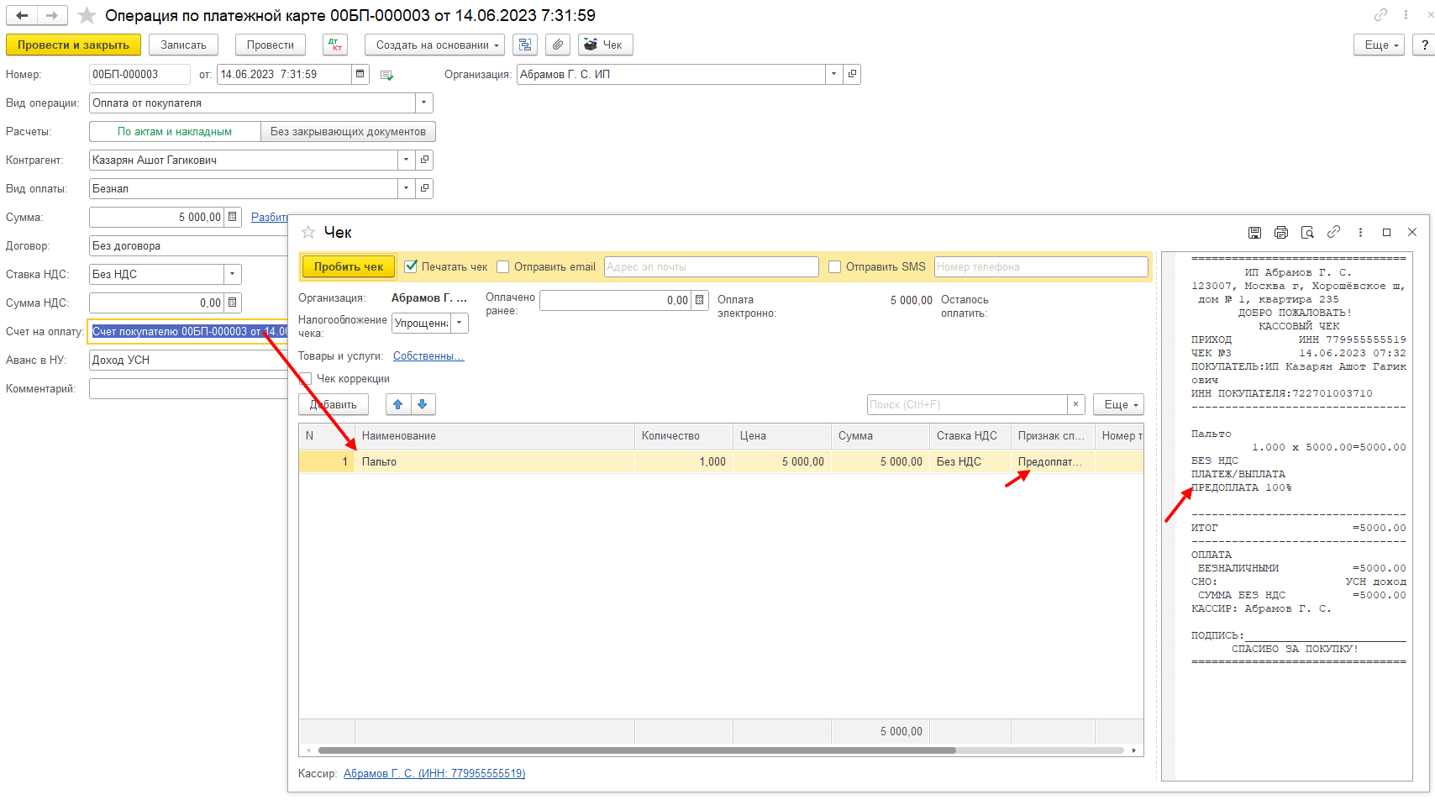The width and height of the screenshot is (1435, 800).
Task: Select the По актам и накладным tab
Action: (x=175, y=132)
